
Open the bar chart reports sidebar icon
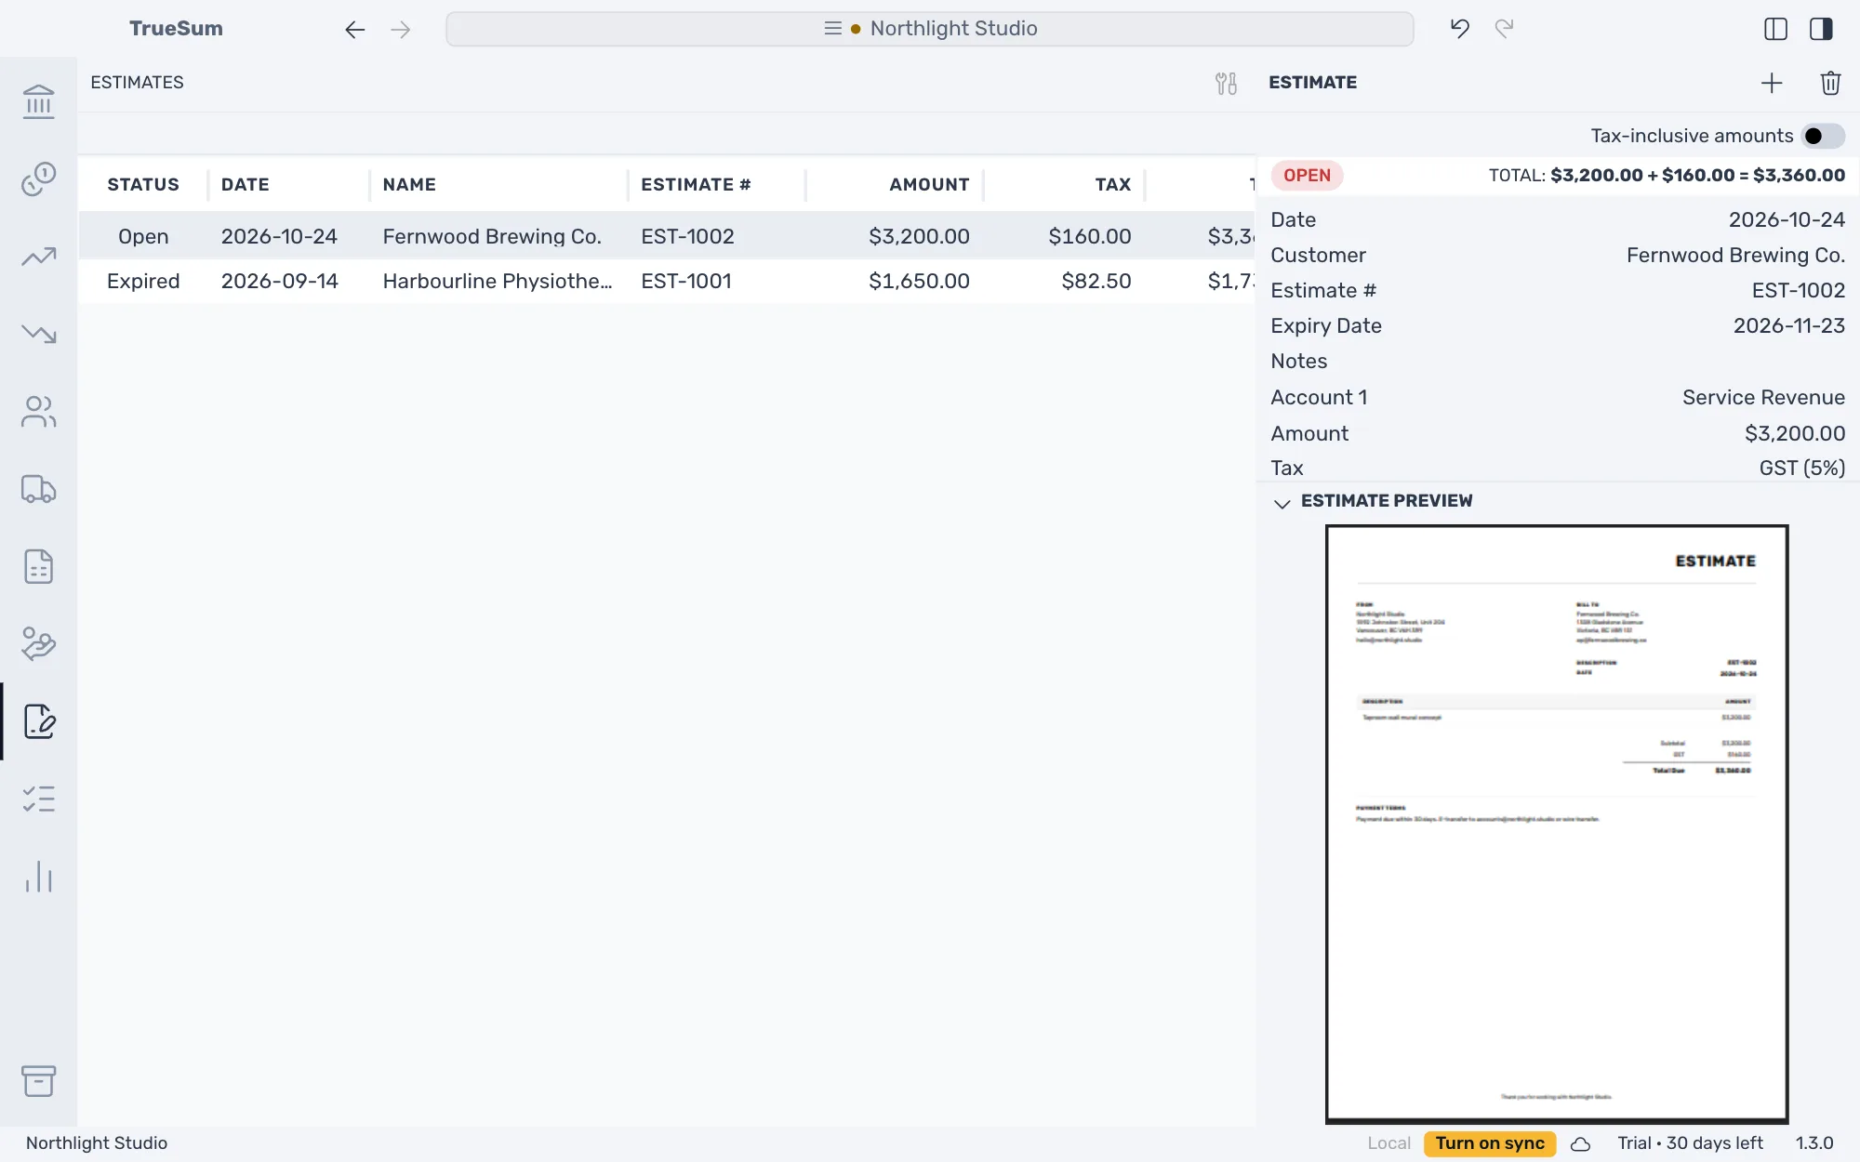point(38,877)
